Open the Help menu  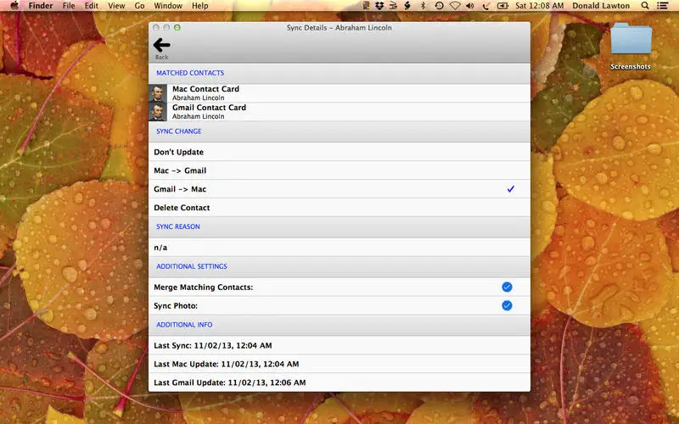pos(200,6)
